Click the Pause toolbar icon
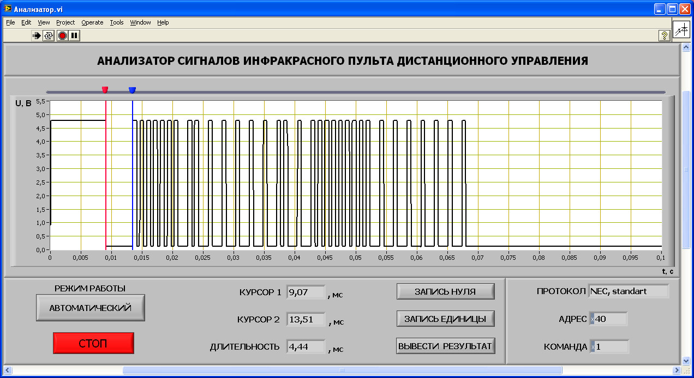This screenshot has width=694, height=378. pyautogui.click(x=75, y=35)
